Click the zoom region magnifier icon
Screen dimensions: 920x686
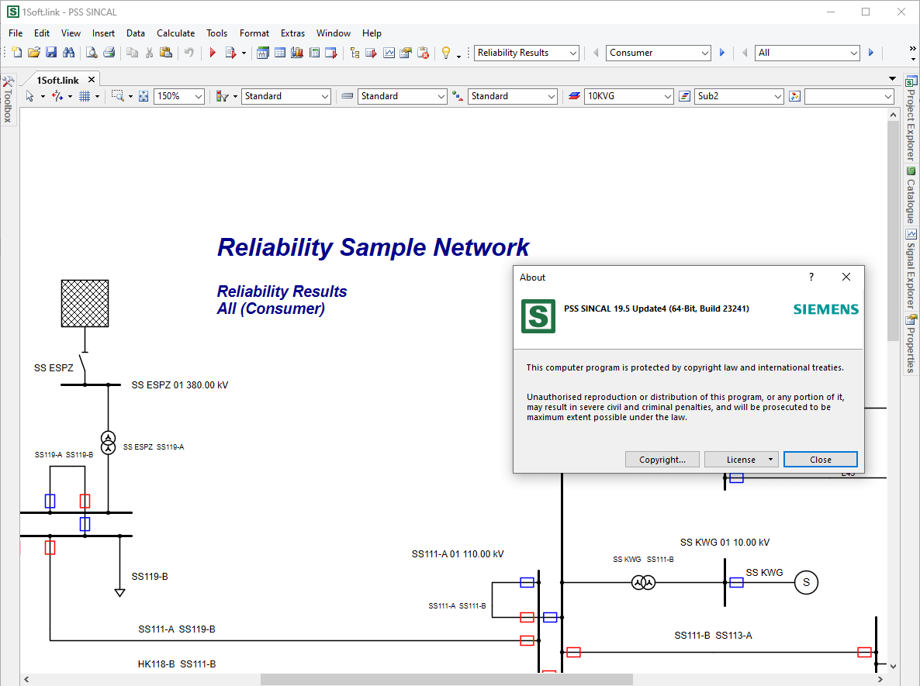(x=118, y=96)
